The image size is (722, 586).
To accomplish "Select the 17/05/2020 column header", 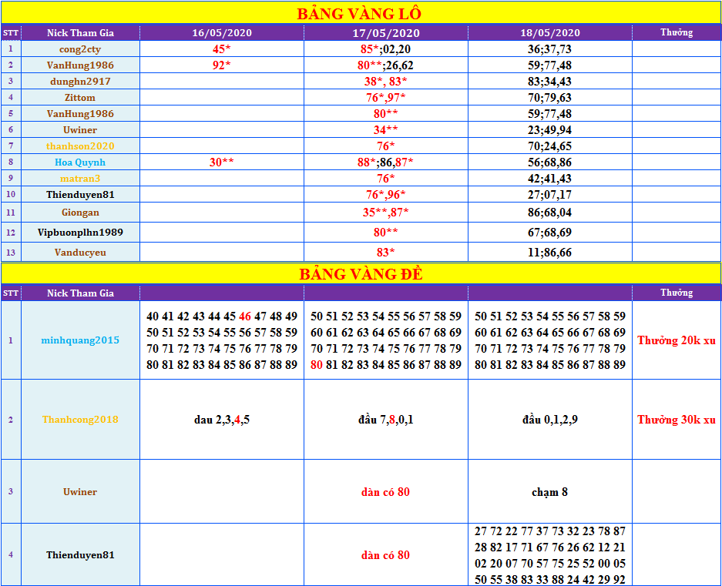I will coord(386,32).
